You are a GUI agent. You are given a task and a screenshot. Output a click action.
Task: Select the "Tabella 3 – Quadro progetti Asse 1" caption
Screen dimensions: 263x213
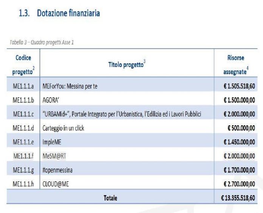point(42,42)
